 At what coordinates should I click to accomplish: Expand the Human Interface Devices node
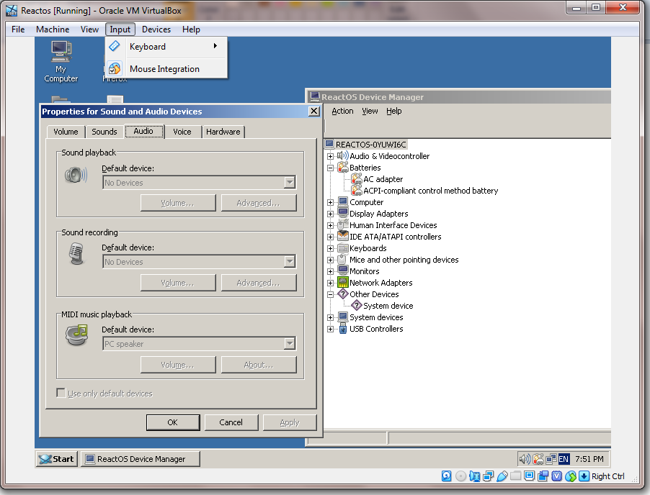330,226
